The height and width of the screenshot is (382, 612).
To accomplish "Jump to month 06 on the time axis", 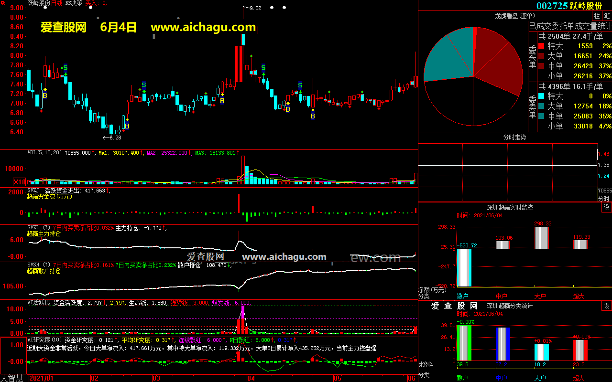I will (x=412, y=378).
